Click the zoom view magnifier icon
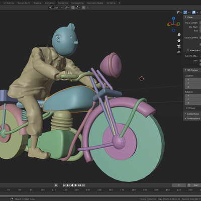The image size is (201, 201). [x=179, y=35]
